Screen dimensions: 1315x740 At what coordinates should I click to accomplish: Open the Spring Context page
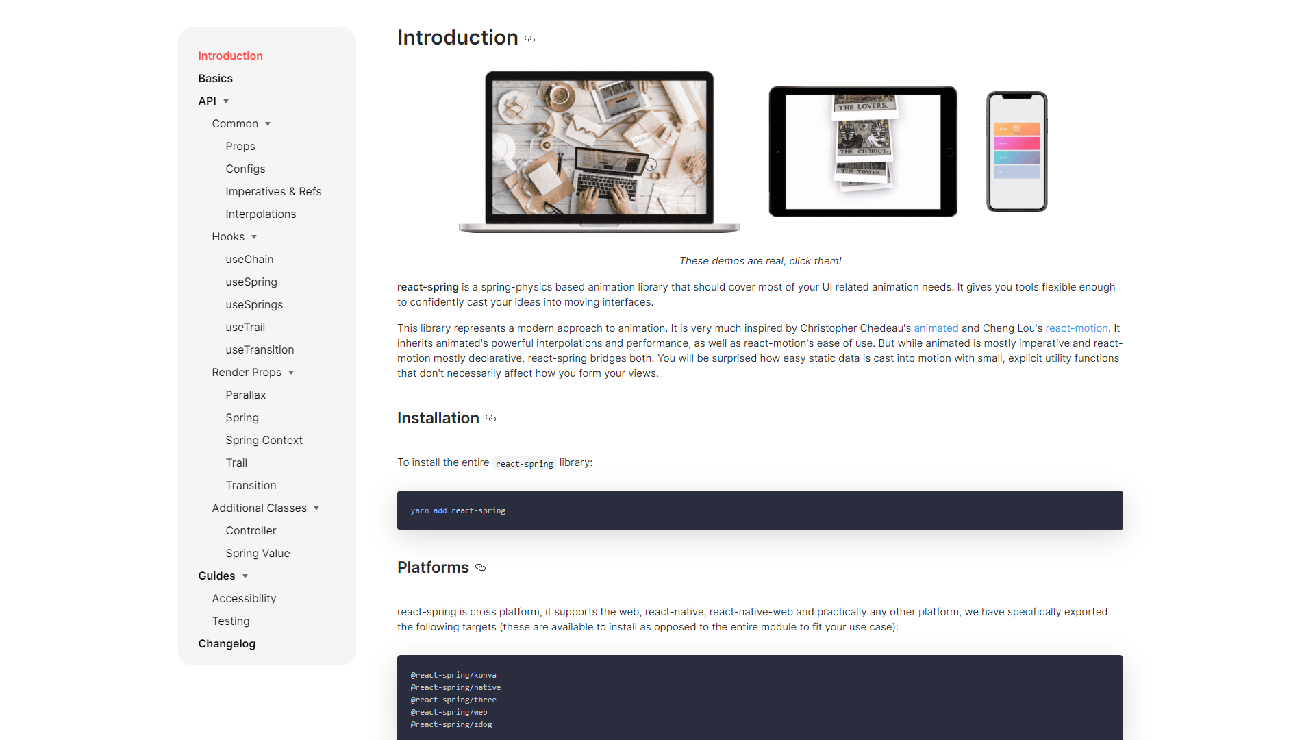coord(264,440)
